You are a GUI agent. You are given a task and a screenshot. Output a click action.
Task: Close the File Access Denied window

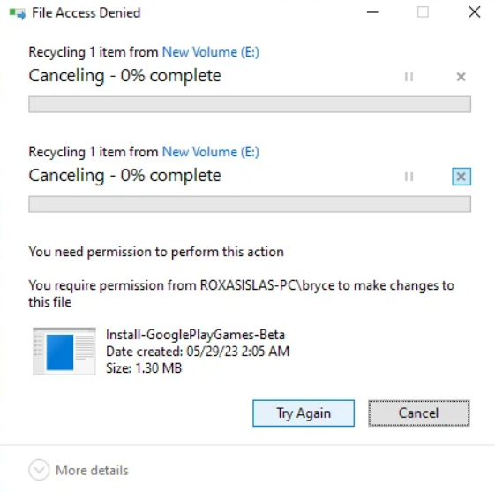[474, 12]
